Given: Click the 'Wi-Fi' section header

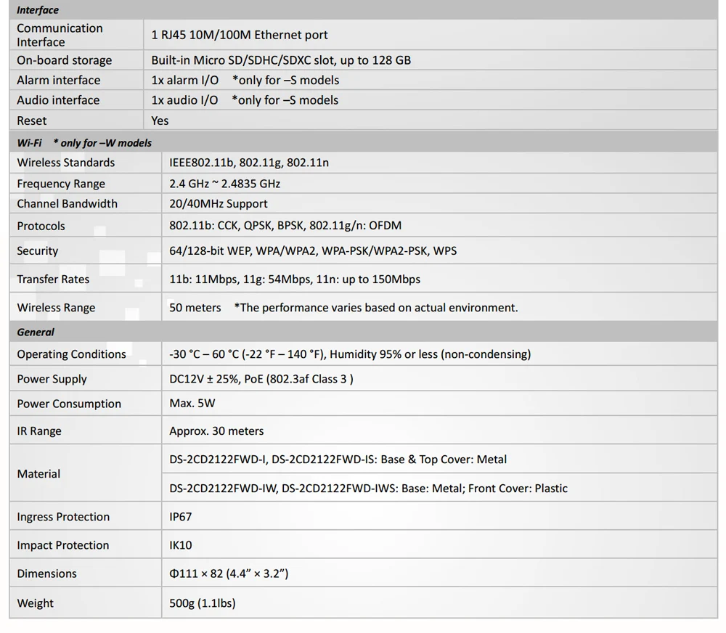Looking at the screenshot, I should 29,142.
